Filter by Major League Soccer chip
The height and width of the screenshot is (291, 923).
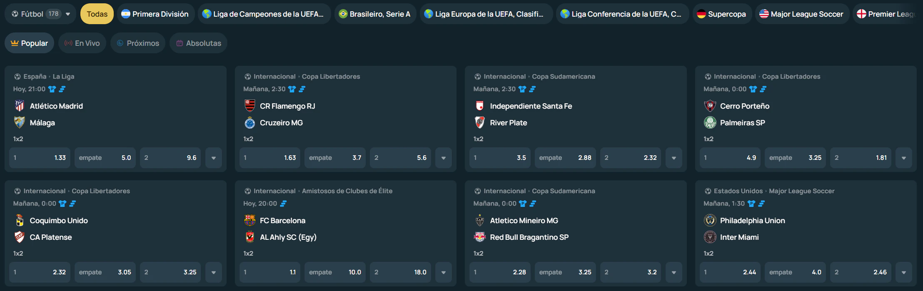pos(802,14)
